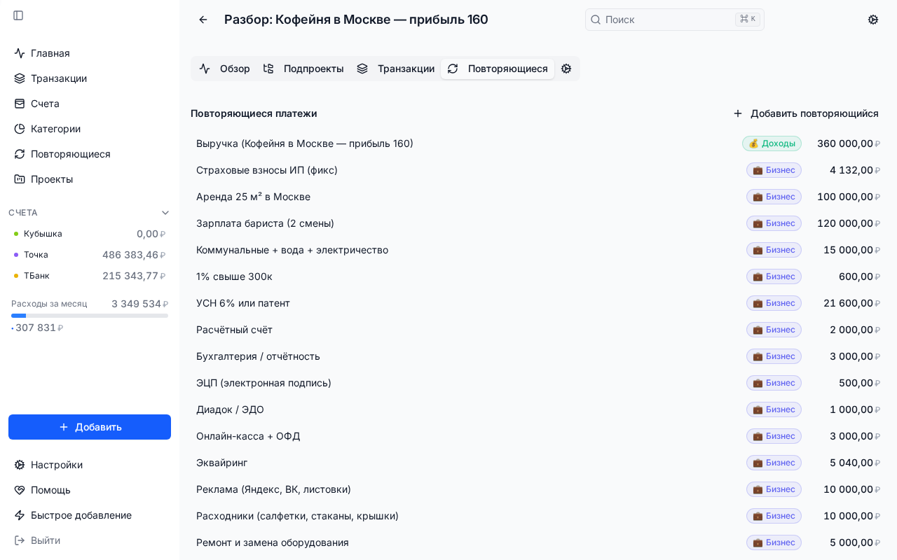The image size is (897, 560).
Task: Collapse the sidebar using the panel icon
Action: click(18, 15)
